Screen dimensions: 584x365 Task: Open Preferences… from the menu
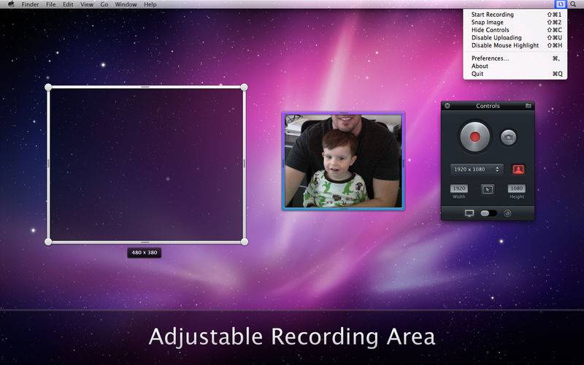tap(515, 58)
